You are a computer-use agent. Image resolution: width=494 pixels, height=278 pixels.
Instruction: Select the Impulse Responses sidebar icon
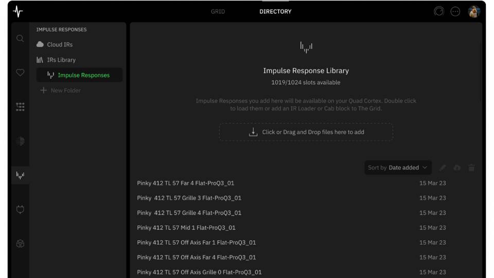[20, 176]
